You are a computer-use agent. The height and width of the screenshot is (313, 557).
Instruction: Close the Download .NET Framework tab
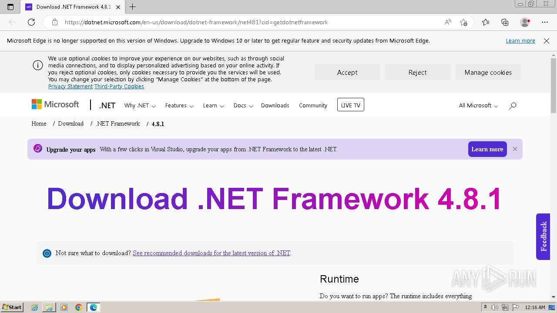click(118, 7)
